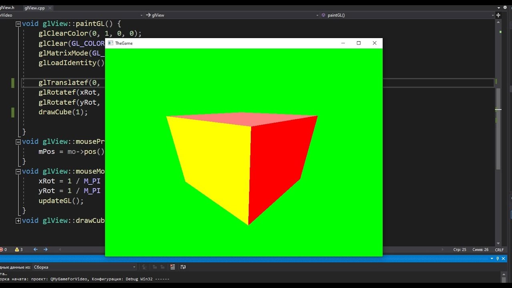Image resolution: width=512 pixels, height=288 pixels.
Task: Click the build log line mentioning QMyGameForVideo
Action: pos(85,279)
